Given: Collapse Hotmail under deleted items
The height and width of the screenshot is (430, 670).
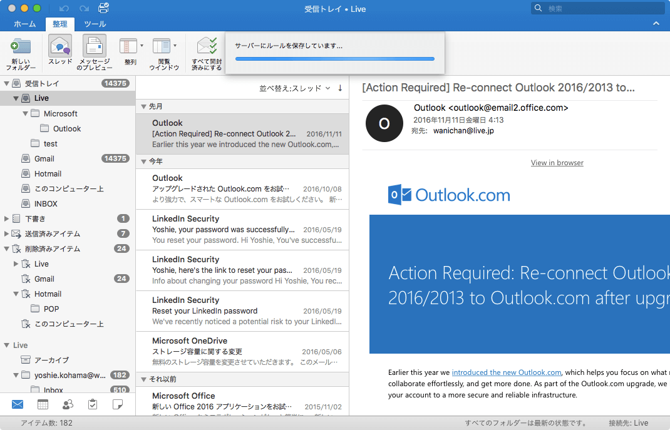Looking at the screenshot, I should pos(16,294).
